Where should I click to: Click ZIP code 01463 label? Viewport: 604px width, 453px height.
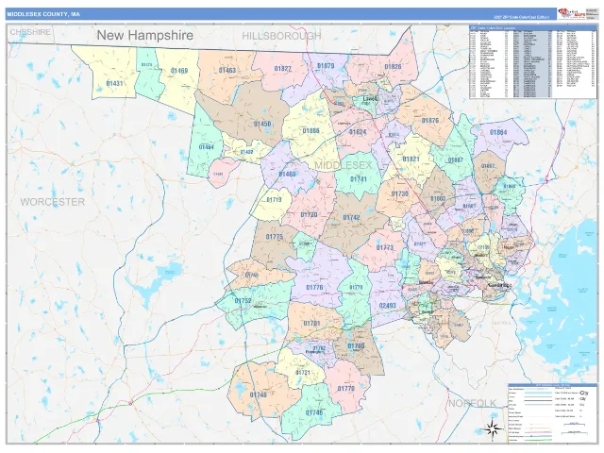tap(227, 71)
